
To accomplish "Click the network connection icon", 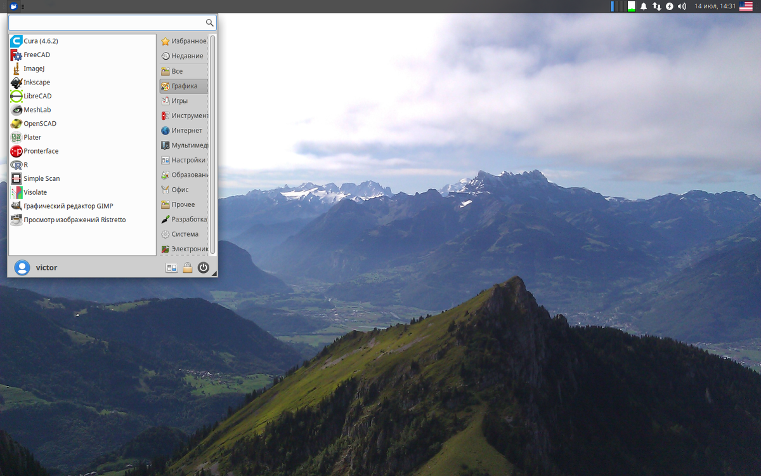I will coord(656,6).
